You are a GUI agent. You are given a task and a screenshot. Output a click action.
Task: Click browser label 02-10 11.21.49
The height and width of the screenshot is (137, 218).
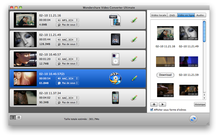pos(189,46)
